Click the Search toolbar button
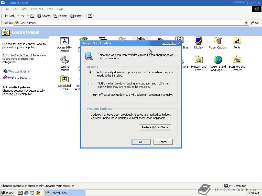 click(44, 16)
